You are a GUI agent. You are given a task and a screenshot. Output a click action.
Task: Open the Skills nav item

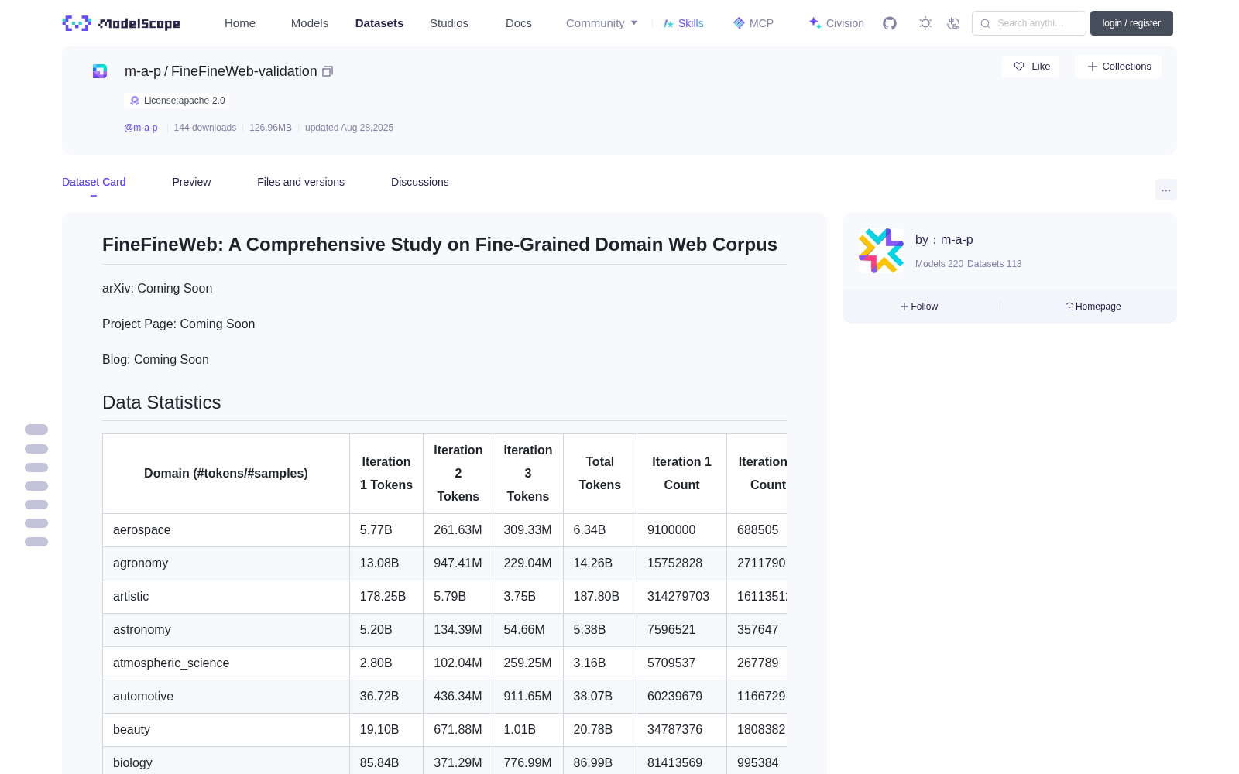coord(683,23)
